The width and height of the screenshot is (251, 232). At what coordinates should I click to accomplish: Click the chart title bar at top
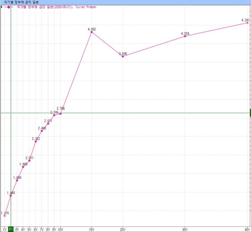[x=125, y=2]
